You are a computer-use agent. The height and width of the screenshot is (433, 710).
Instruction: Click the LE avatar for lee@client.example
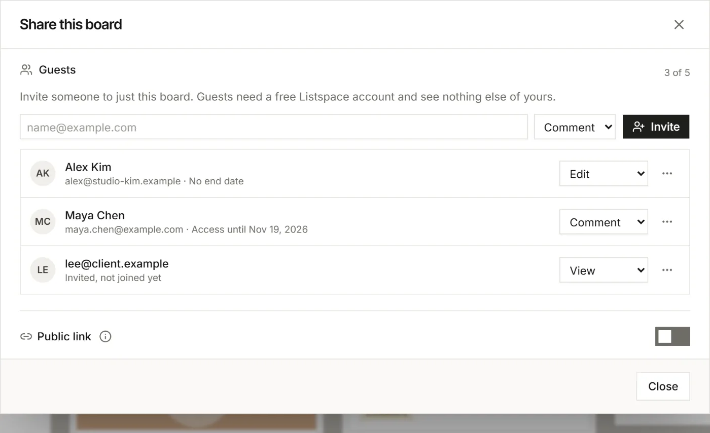(x=43, y=270)
